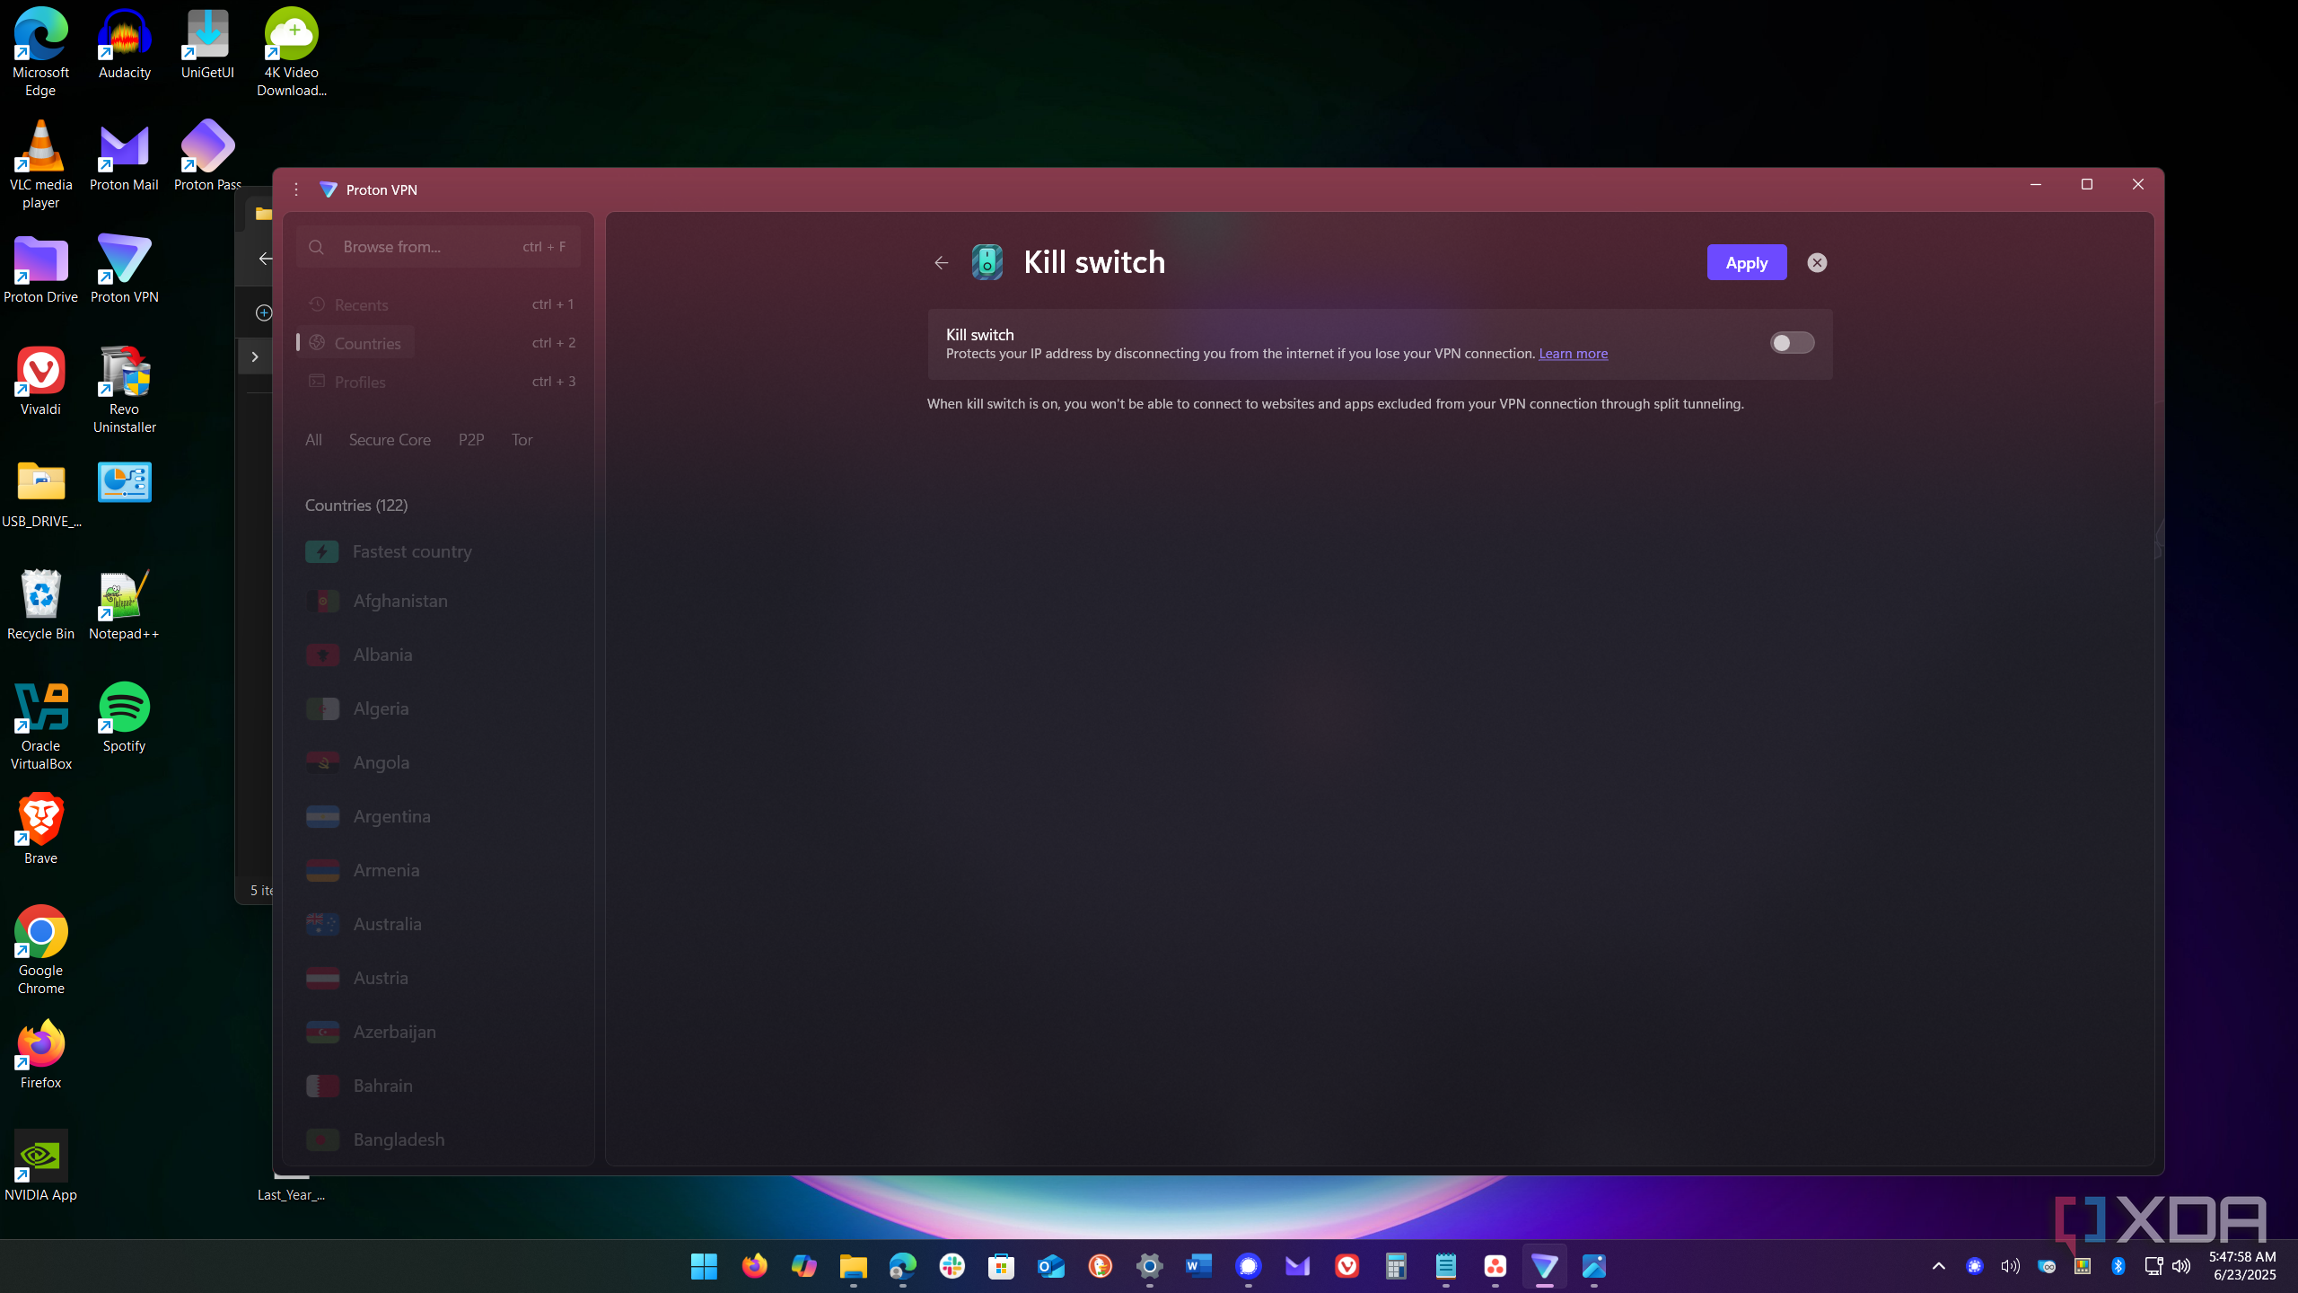This screenshot has height=1293, width=2298.
Task: Open UniGetUI desktop shortcut
Action: pos(207,43)
